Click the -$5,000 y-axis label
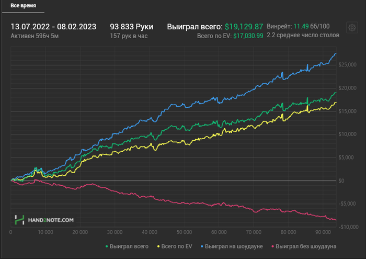366x259 pixels. tap(347, 204)
